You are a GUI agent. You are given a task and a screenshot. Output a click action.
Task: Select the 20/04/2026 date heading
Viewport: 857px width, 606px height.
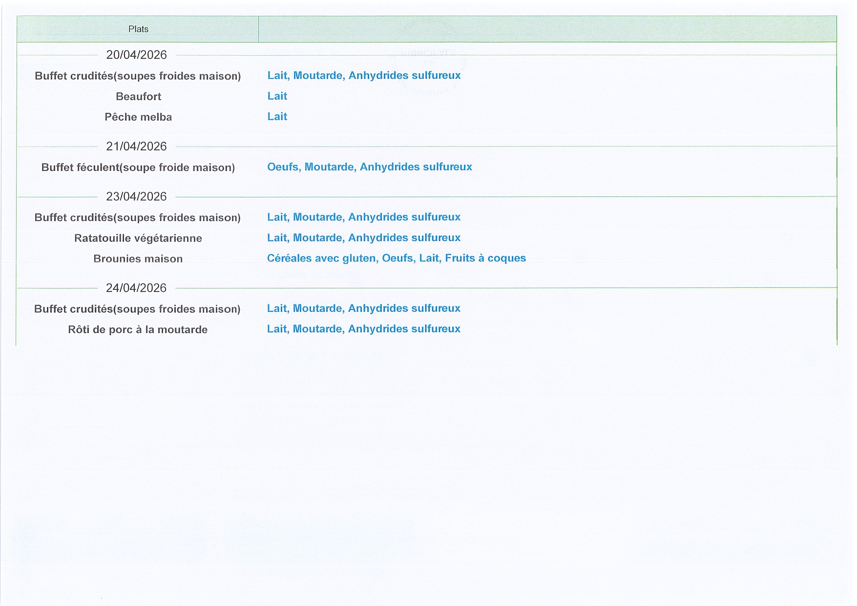(x=137, y=55)
